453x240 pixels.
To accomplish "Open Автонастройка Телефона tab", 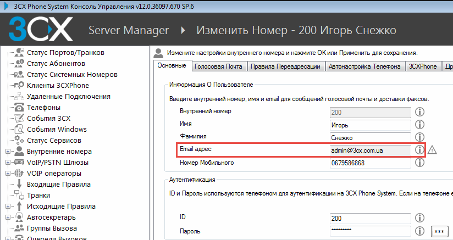I will coord(364,66).
